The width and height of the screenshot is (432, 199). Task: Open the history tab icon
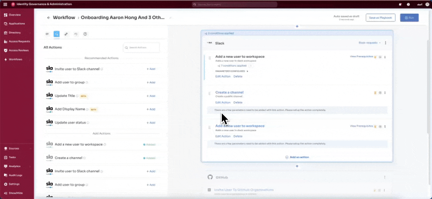(x=76, y=34)
